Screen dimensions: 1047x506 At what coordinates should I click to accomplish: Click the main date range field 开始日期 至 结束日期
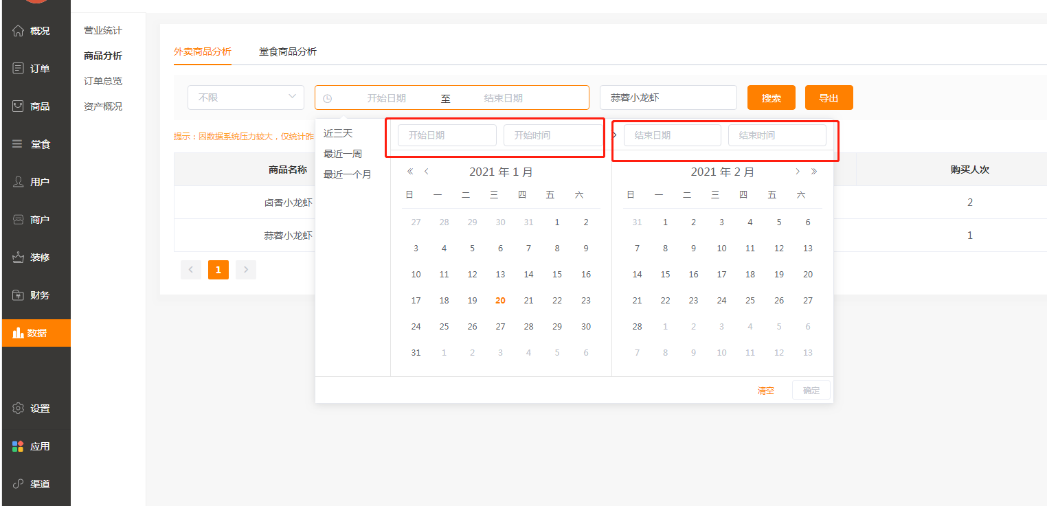452,97
